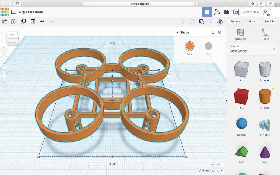Screen dimensions: 280x175
Task: Open the Bricks mode icon
Action: 226,12
